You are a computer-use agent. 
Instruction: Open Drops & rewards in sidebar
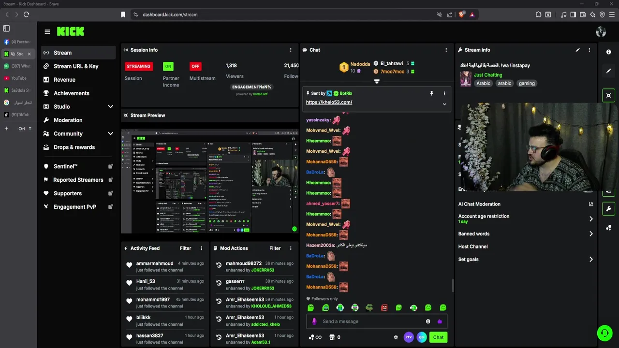(x=78, y=147)
